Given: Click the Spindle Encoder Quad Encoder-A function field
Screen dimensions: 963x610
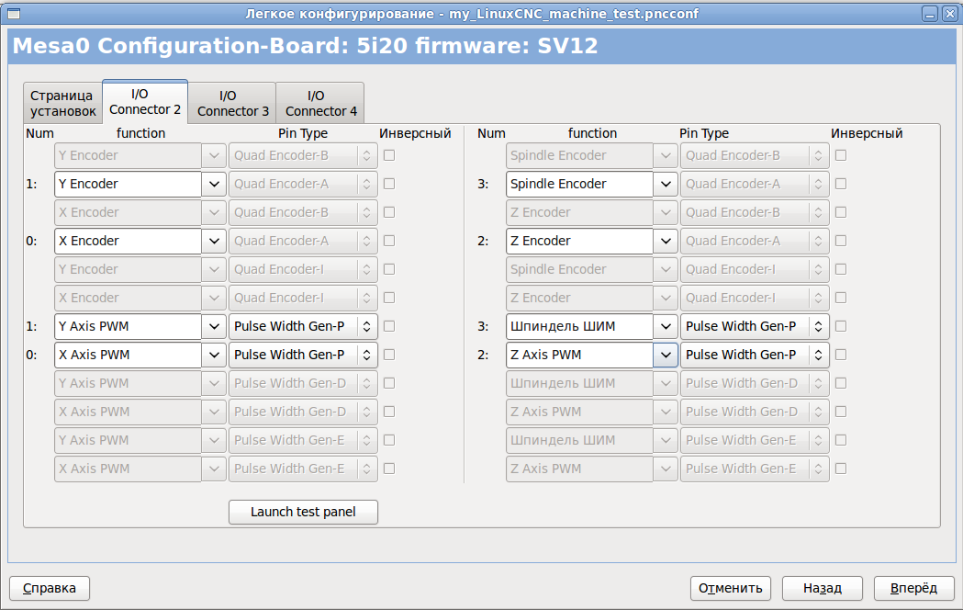Looking at the screenshot, I should click(x=579, y=184).
